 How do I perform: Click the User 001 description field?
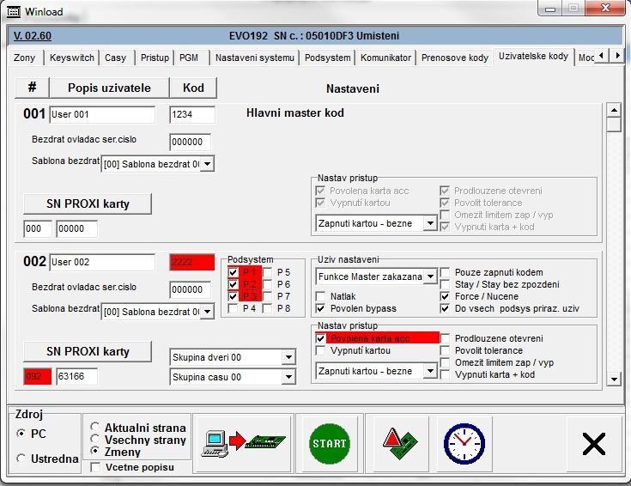(101, 115)
